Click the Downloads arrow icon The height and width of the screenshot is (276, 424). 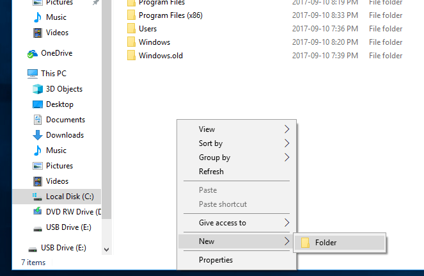[38, 135]
